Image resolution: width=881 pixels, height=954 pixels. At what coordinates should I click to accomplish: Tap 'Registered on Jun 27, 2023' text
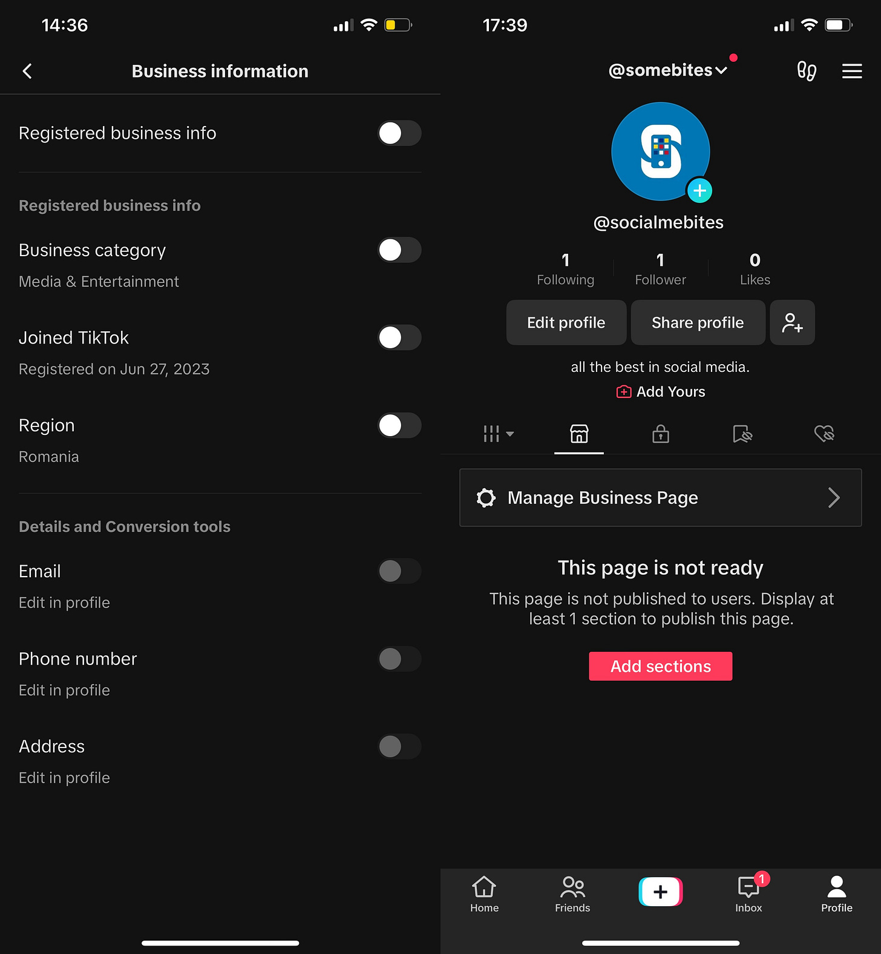[114, 369]
